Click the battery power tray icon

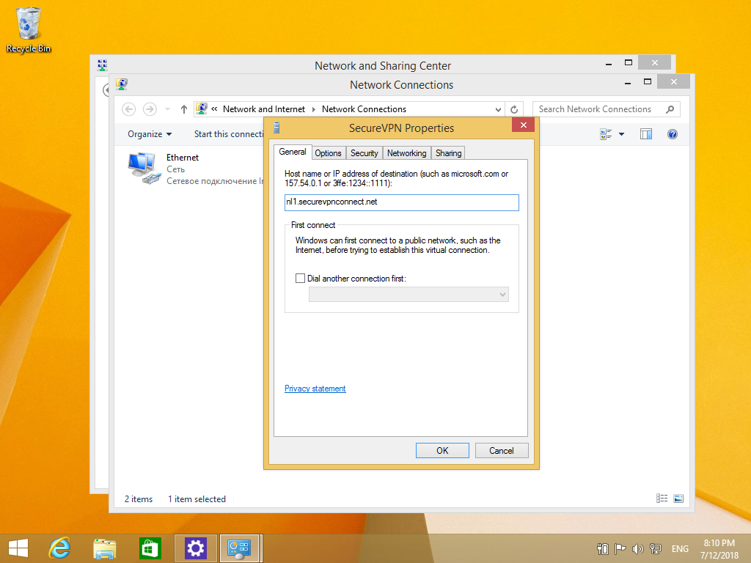pos(603,548)
